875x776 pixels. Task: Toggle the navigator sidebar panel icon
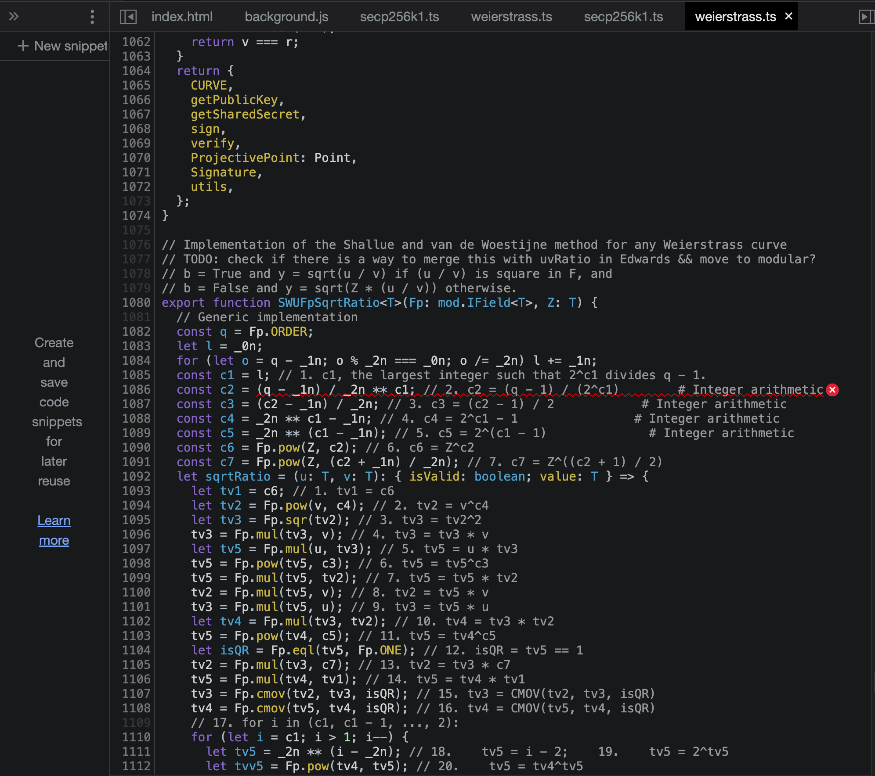coord(128,17)
